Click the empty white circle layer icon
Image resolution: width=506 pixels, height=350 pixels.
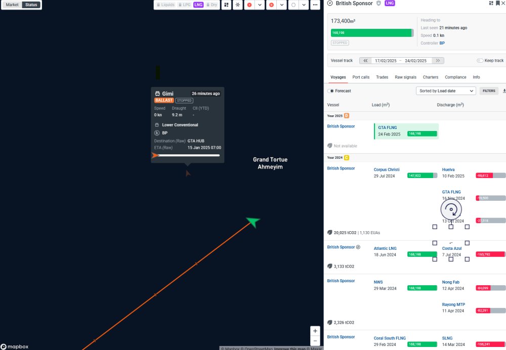coord(293,5)
